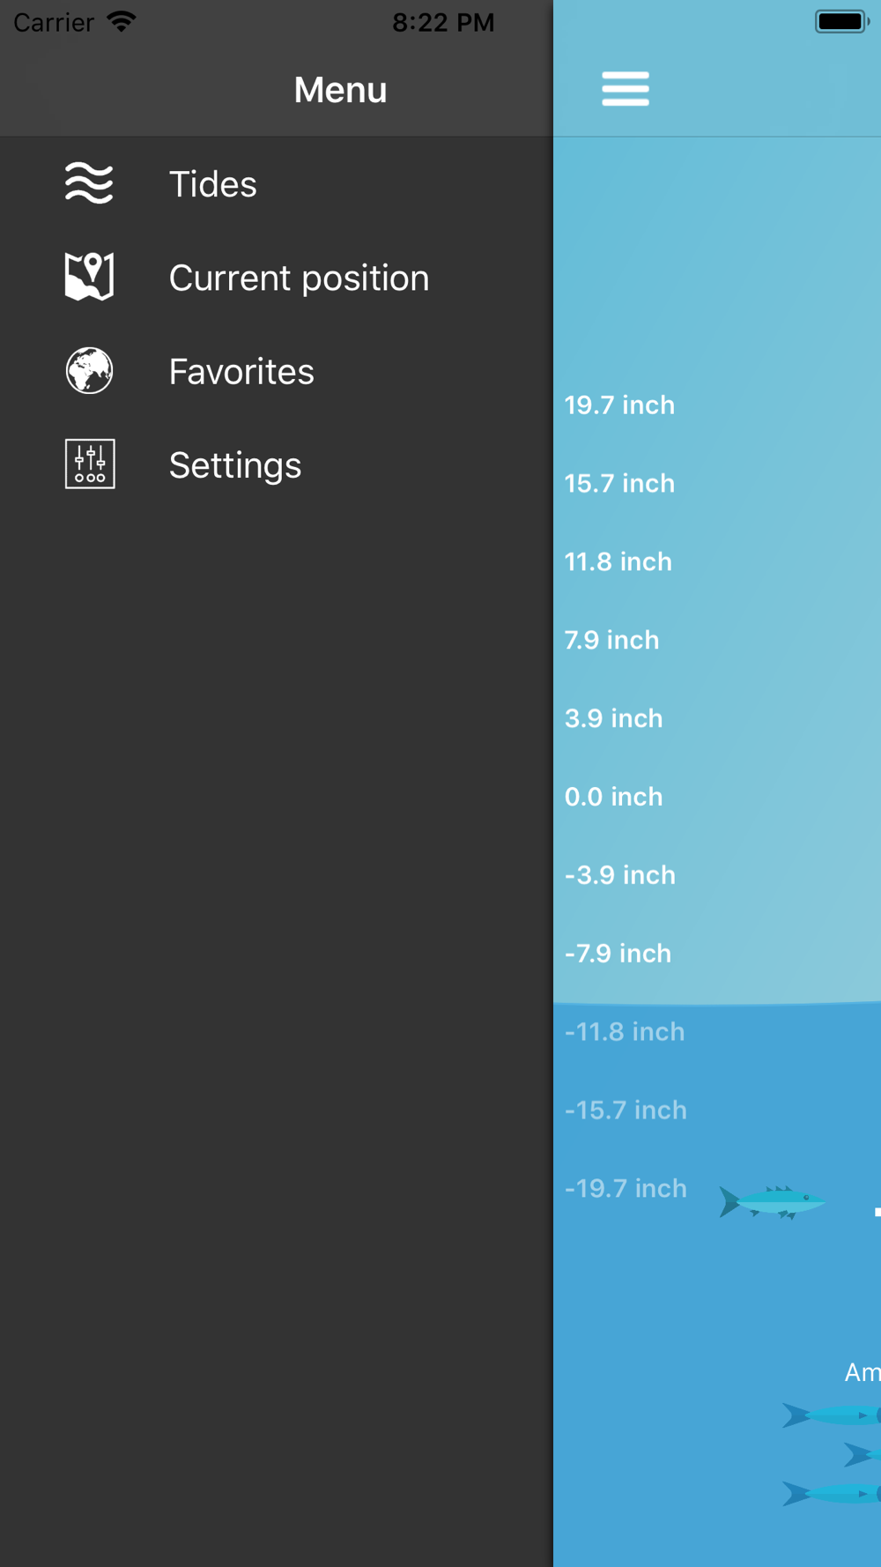Tap the 7.9 inch scale label
Screen dimensions: 881x1567
(x=611, y=640)
